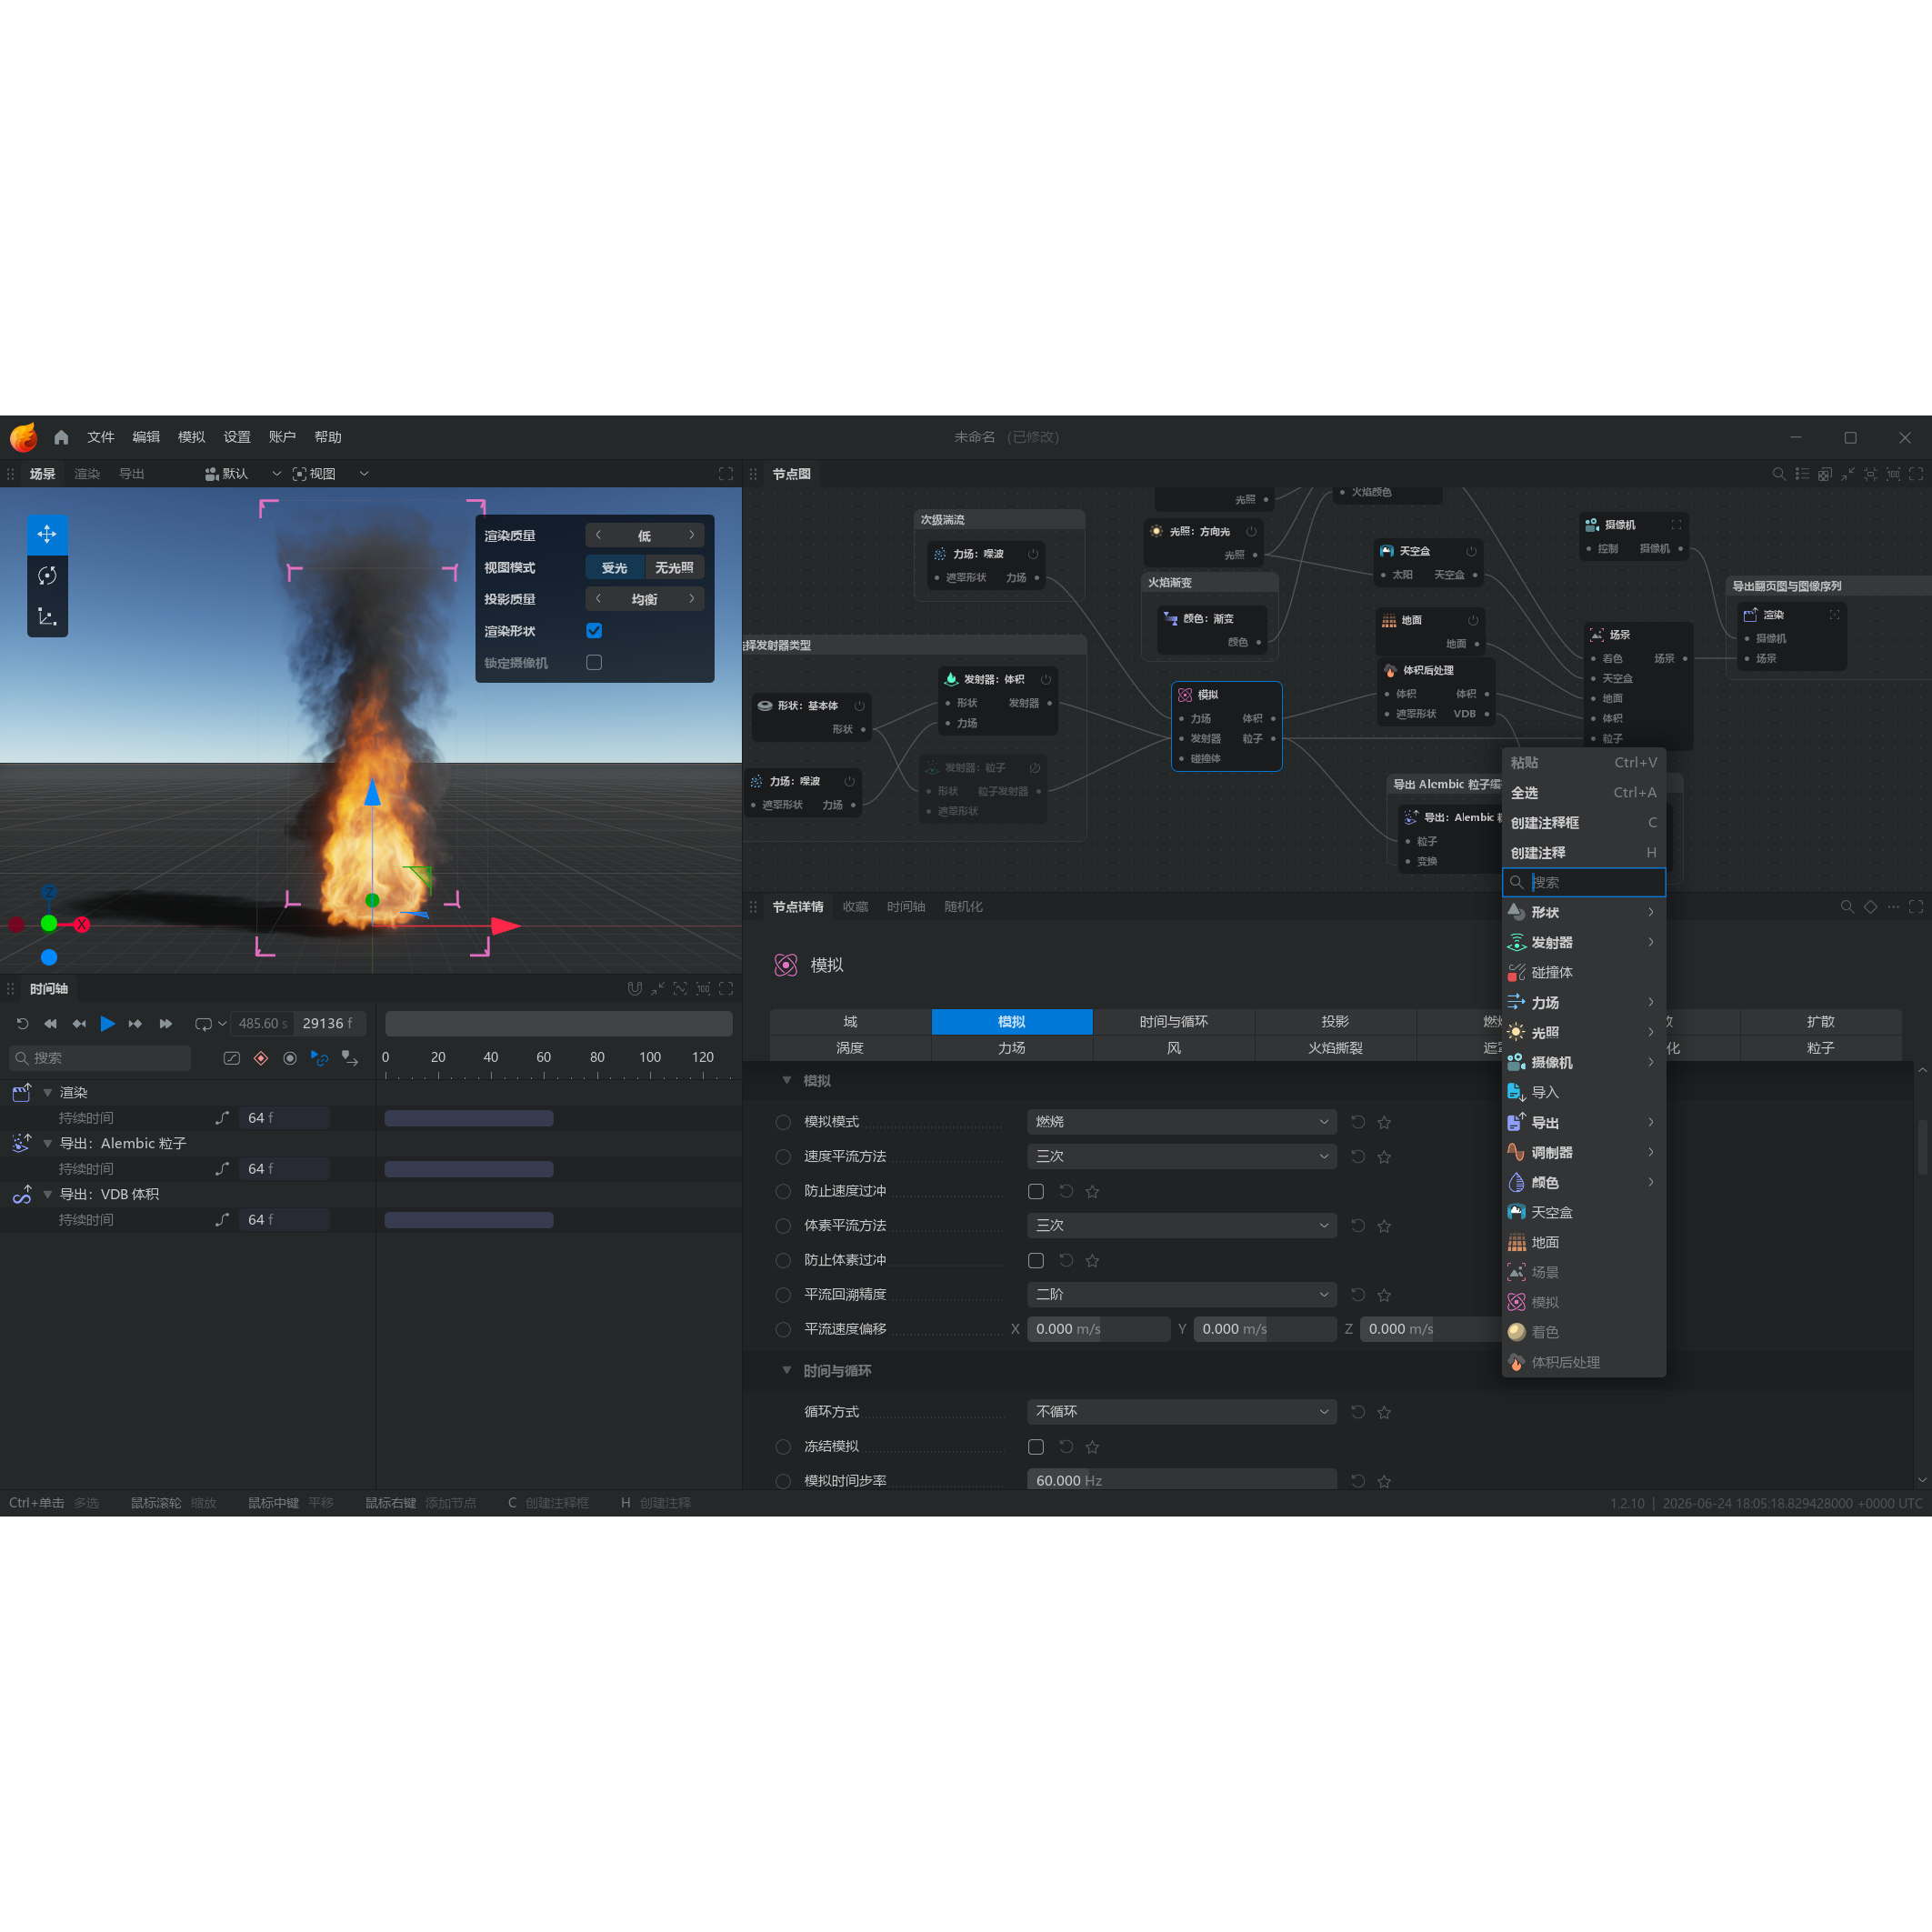Image resolution: width=1932 pixels, height=1932 pixels.
Task: Toggle the record circle icon in timeline
Action: click(290, 1058)
